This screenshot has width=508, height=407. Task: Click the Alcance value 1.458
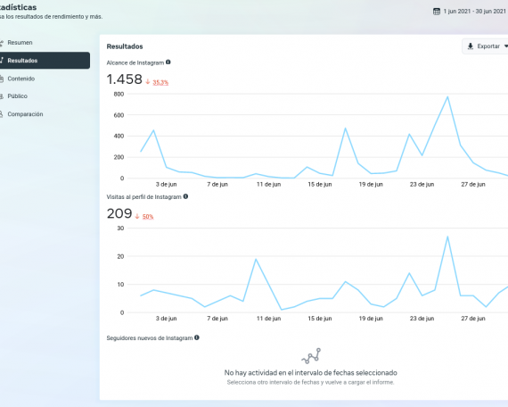(125, 79)
